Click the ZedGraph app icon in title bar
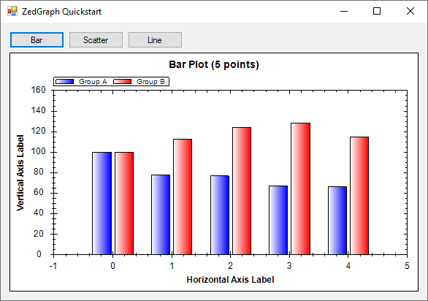 pyautogui.click(x=12, y=11)
